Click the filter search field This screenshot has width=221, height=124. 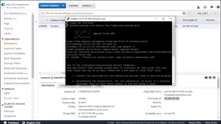[x=113, y=13]
